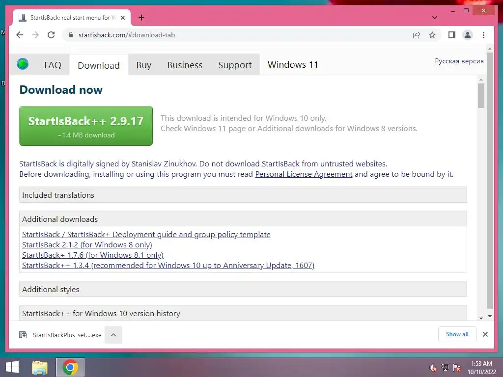
Task: Open File Explorer from taskbar
Action: pos(40,367)
